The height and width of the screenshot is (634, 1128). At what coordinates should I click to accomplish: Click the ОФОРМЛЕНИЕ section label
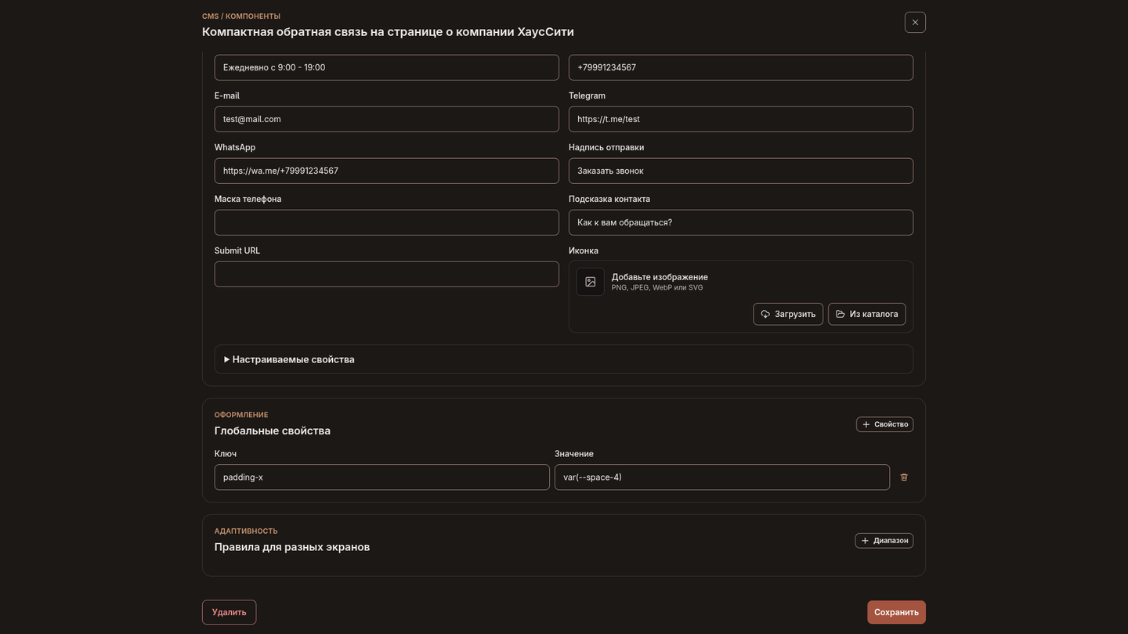tap(241, 415)
